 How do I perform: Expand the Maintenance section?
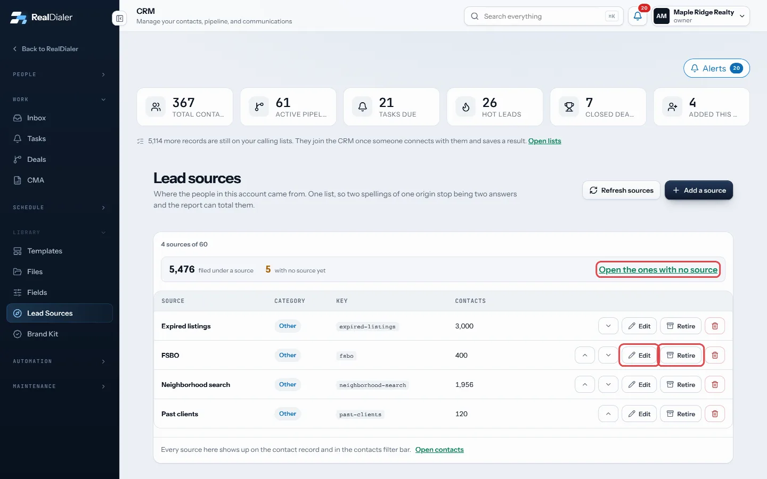tap(60, 386)
